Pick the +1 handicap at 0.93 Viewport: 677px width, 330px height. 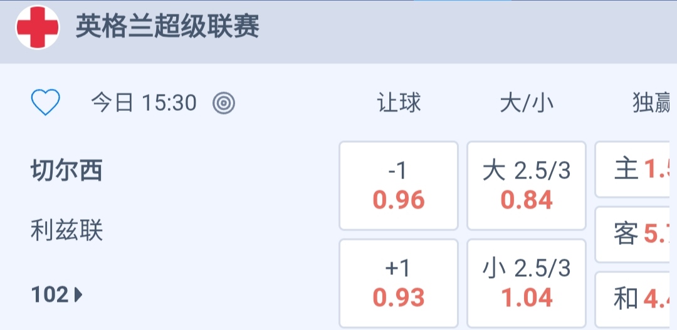pyautogui.click(x=399, y=283)
